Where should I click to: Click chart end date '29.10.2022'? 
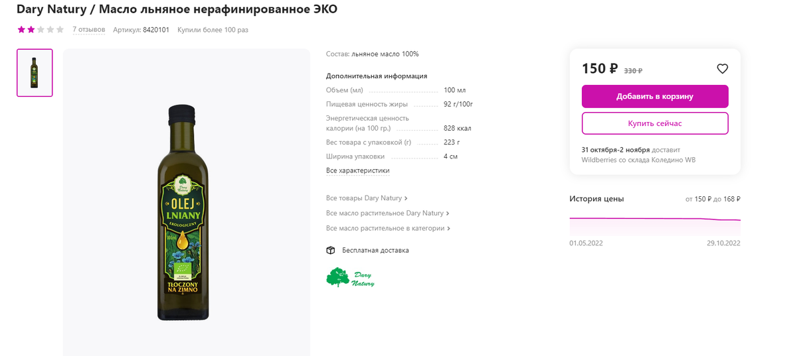(723, 243)
